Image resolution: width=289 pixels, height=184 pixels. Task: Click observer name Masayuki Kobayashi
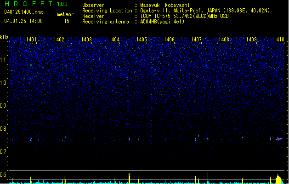[165, 5]
